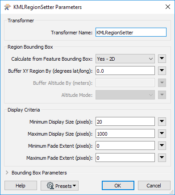
Task: Click the Maximum Fade Extent value field
Action: (125, 158)
